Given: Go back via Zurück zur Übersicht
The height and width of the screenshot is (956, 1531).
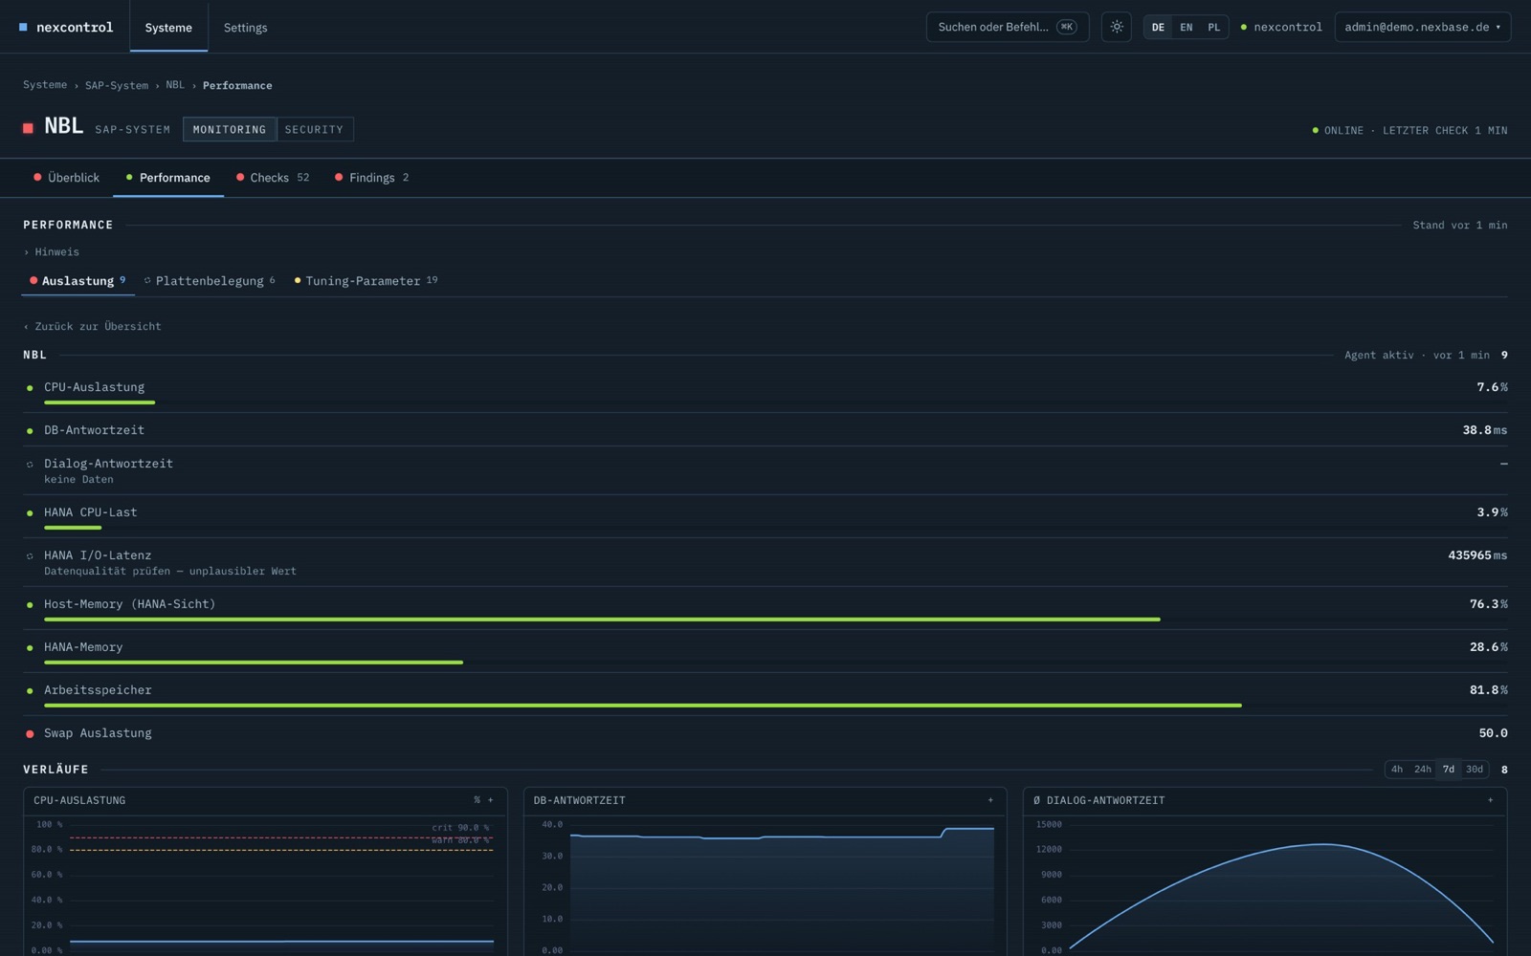Looking at the screenshot, I should [x=93, y=327].
